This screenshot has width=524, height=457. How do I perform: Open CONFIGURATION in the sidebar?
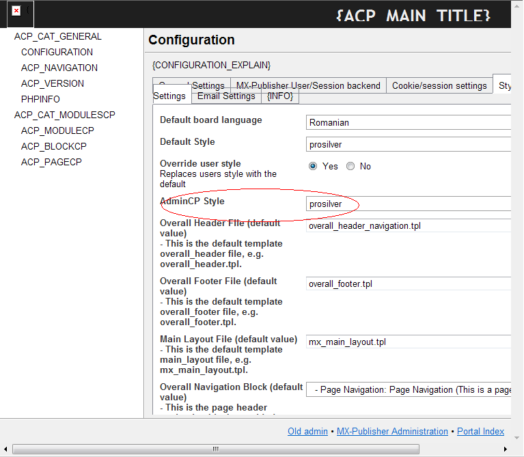point(57,52)
